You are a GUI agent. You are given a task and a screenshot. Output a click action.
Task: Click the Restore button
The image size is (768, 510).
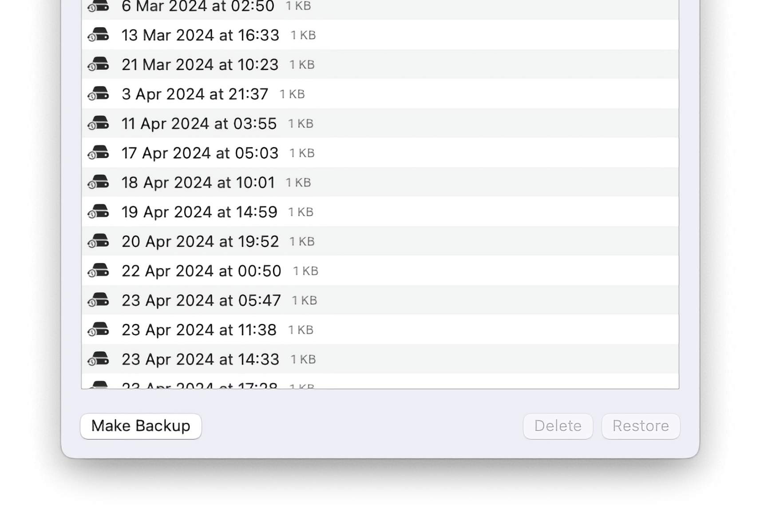tap(640, 426)
